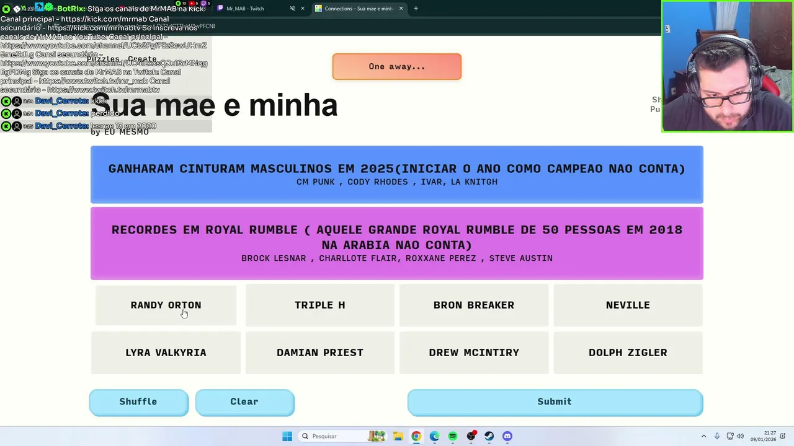The image size is (794, 446).
Task: Choose the NEVILLE tile
Action: (x=628, y=305)
